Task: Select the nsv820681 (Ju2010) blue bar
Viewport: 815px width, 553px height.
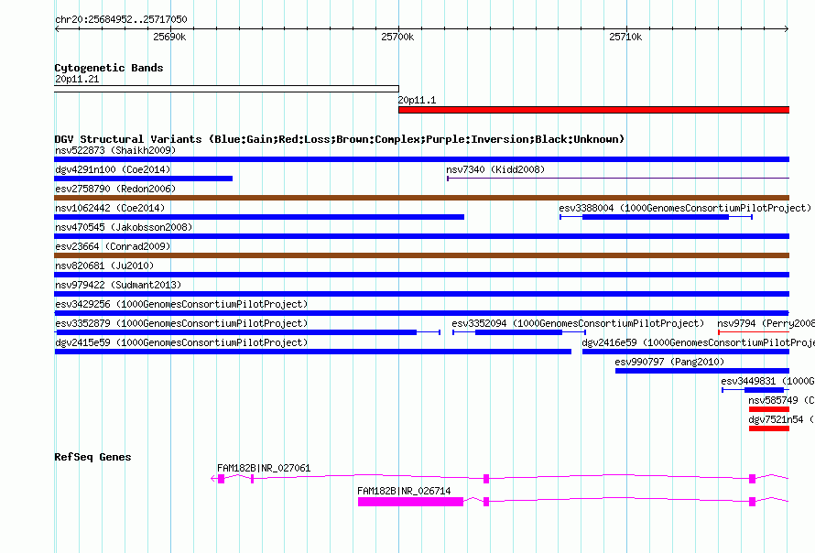Action: coord(421,275)
